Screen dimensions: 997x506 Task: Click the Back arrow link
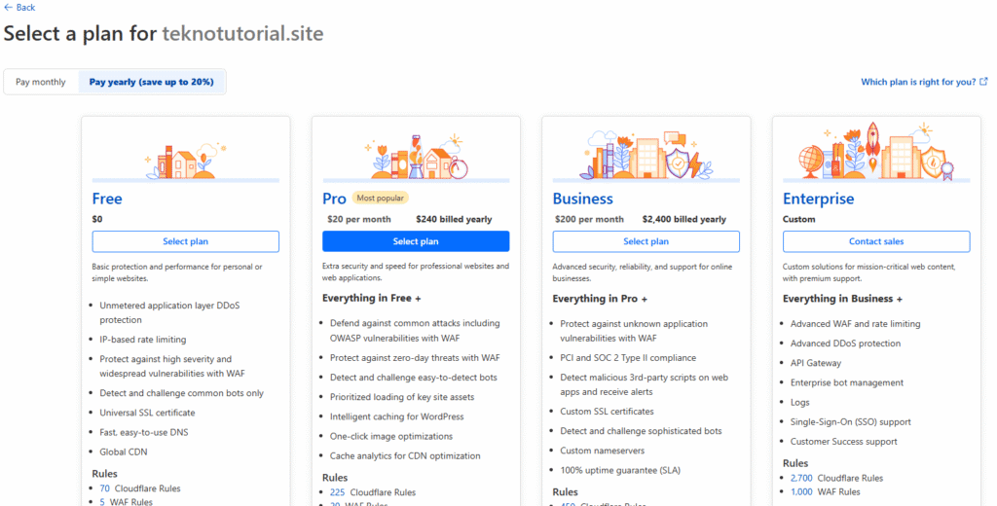pos(19,8)
